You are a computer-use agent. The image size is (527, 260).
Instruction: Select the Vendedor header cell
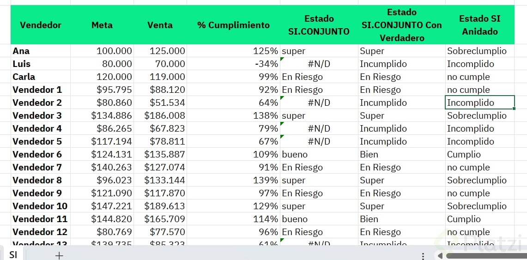41,25
